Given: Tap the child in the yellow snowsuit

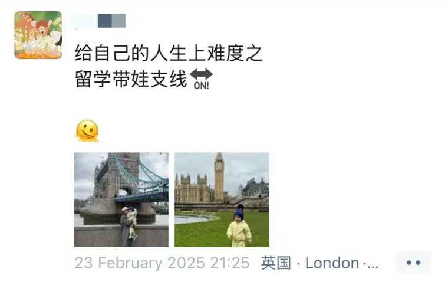Looking at the screenshot, I should (239, 227).
